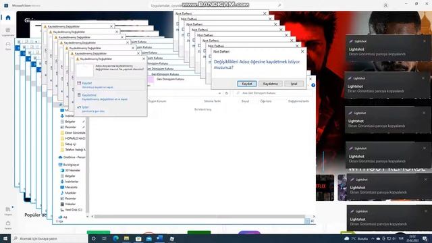Select the Ekran Görüntüle folder in navigation pane
Viewport: 432px width, 243px height.
[x=73, y=133]
